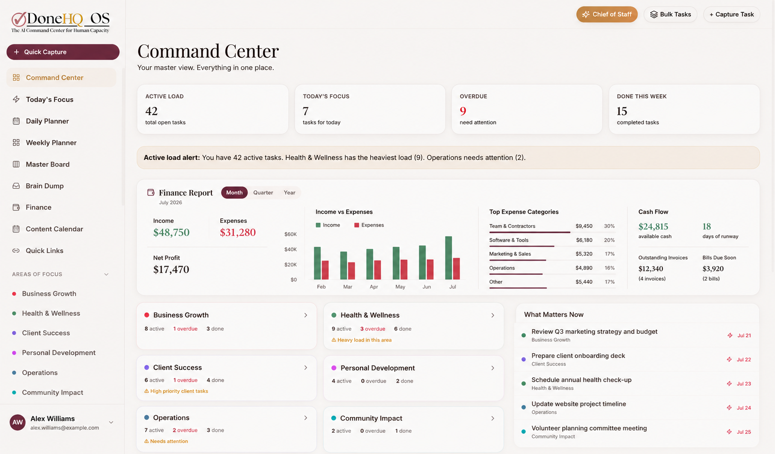
Task: Click warning icon next to Heavy load in this area
Action: pos(334,340)
